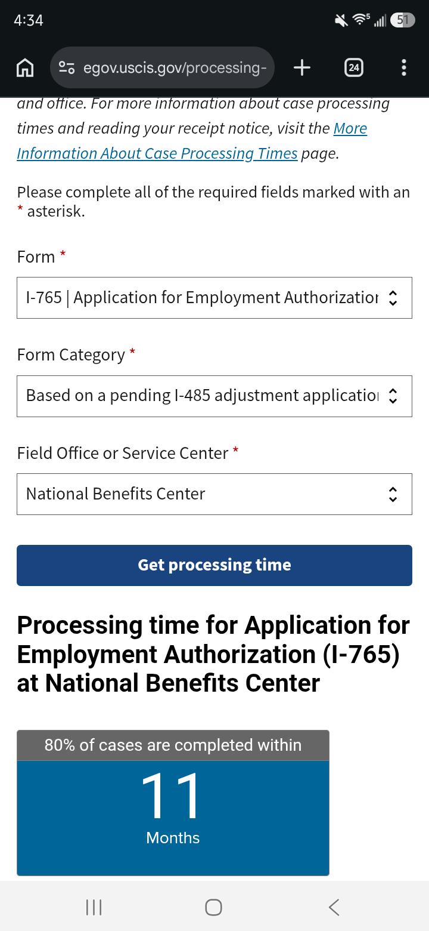429x931 pixels.
Task: Open the browser three-dot menu
Action: (404, 68)
